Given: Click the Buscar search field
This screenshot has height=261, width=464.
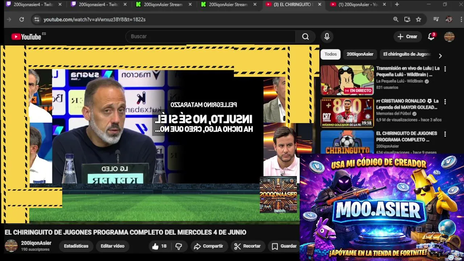Looking at the screenshot, I should tap(211, 36).
